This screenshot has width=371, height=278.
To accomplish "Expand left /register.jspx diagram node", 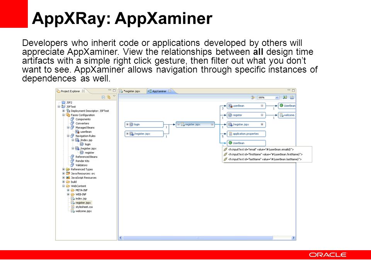I will [127, 134].
